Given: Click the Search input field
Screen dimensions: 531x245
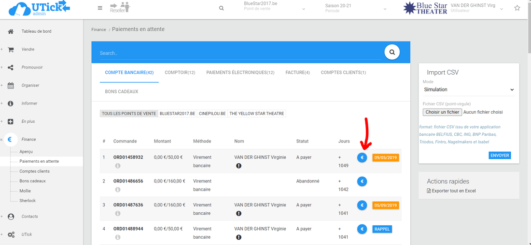Looking at the screenshot, I should 239,53.
